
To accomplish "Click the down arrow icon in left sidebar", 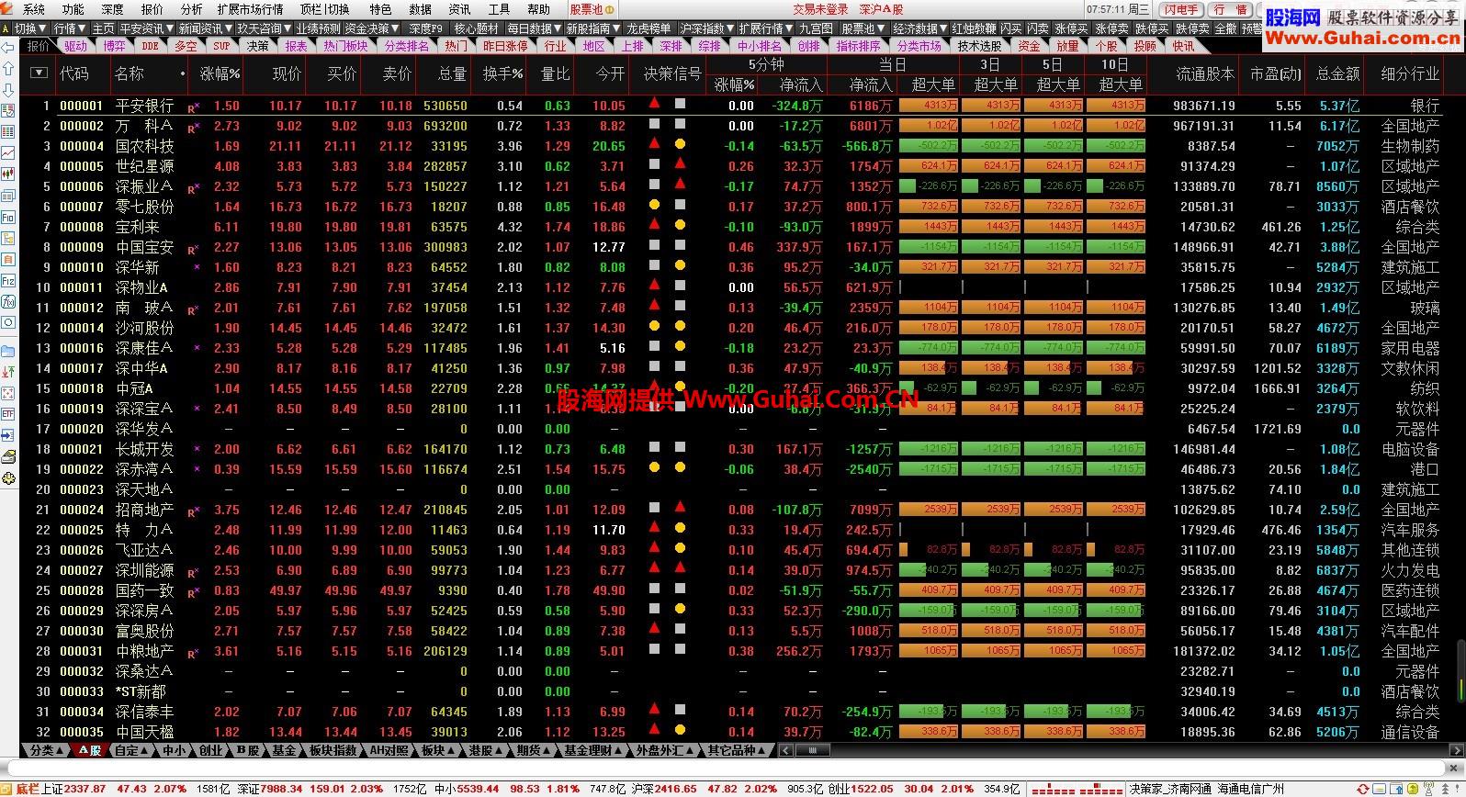I will pyautogui.click(x=8, y=90).
